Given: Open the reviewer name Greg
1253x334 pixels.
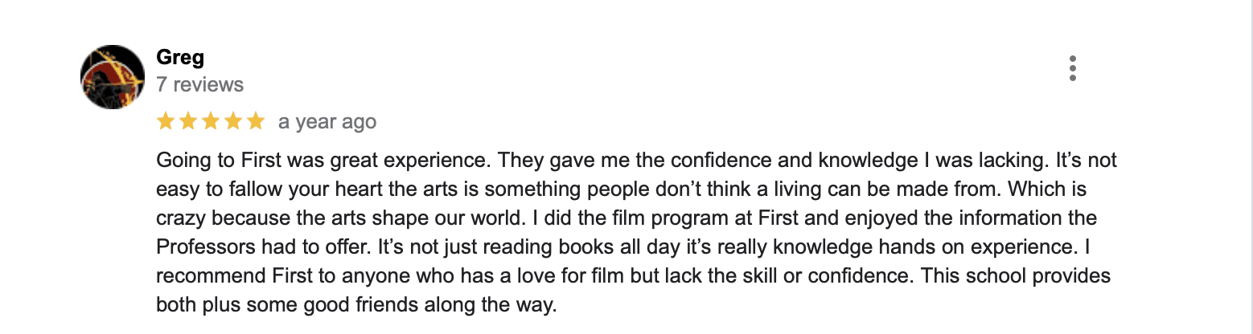Looking at the screenshot, I should pos(180,59).
